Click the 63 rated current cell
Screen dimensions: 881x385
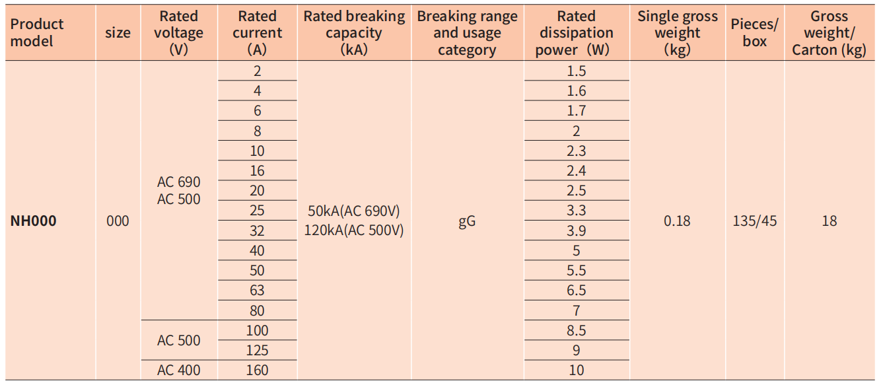(258, 291)
